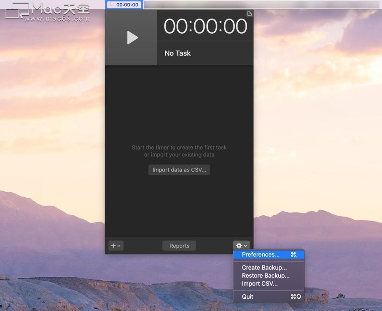Screen dimensions: 382x311
Task: Click the large 00:00:00 timer display
Action: click(205, 26)
